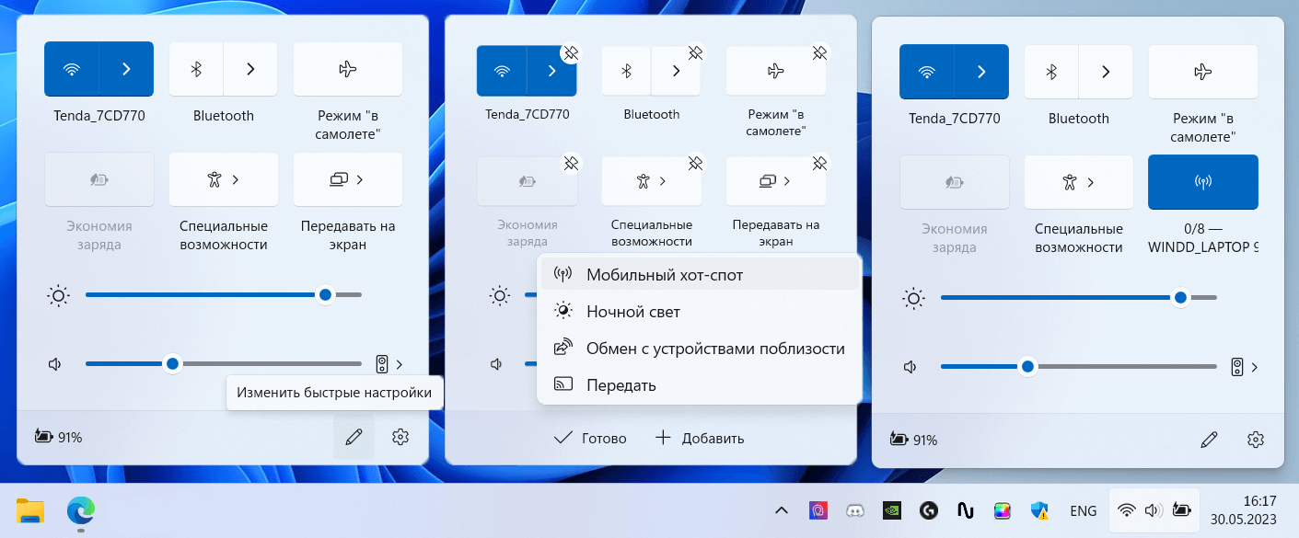Click the NVIDIA tray icon

tap(891, 510)
